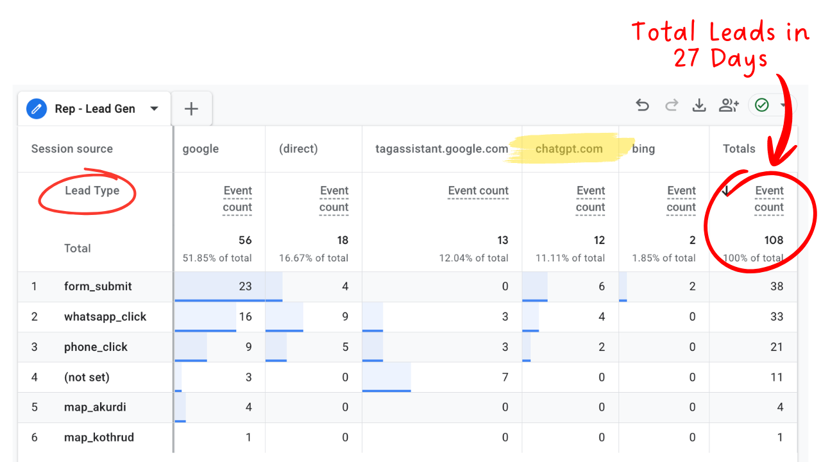Download the exploration data

pos(699,105)
